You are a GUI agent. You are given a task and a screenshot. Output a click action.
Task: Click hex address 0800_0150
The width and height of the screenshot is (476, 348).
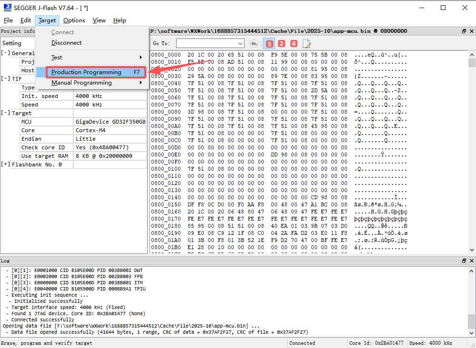(166, 204)
